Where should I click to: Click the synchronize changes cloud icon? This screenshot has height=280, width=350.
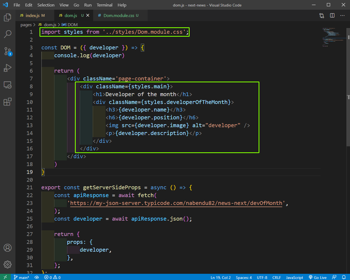point(37,277)
